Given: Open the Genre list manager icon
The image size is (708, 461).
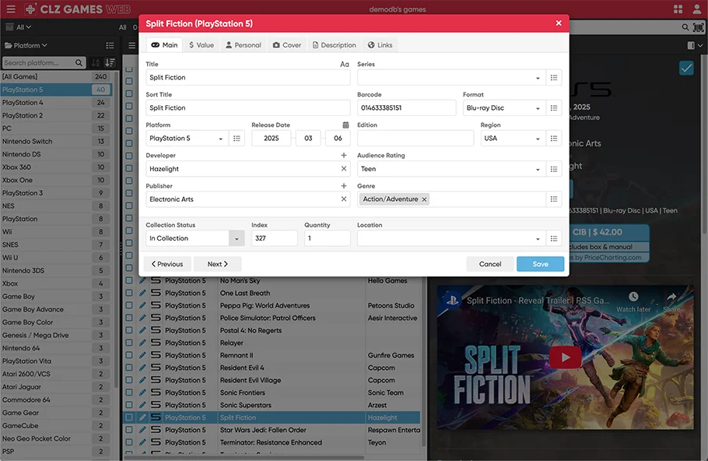Looking at the screenshot, I should 554,199.
